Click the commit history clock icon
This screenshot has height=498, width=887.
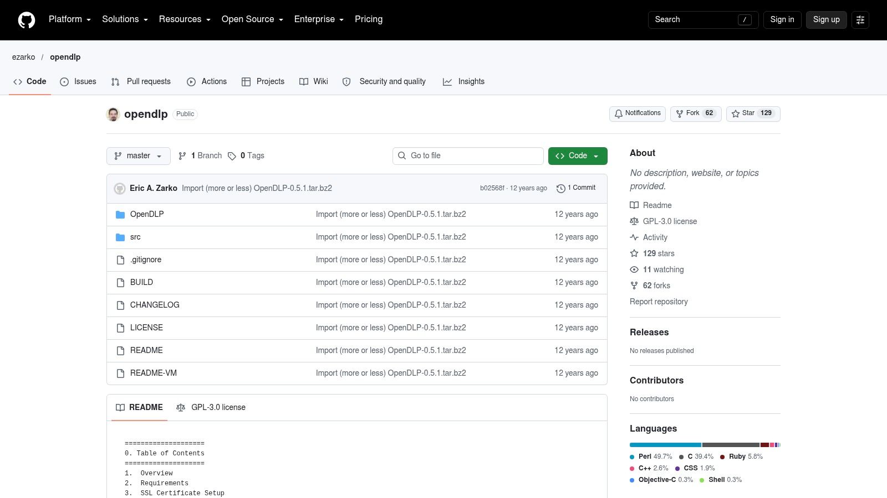pos(560,189)
